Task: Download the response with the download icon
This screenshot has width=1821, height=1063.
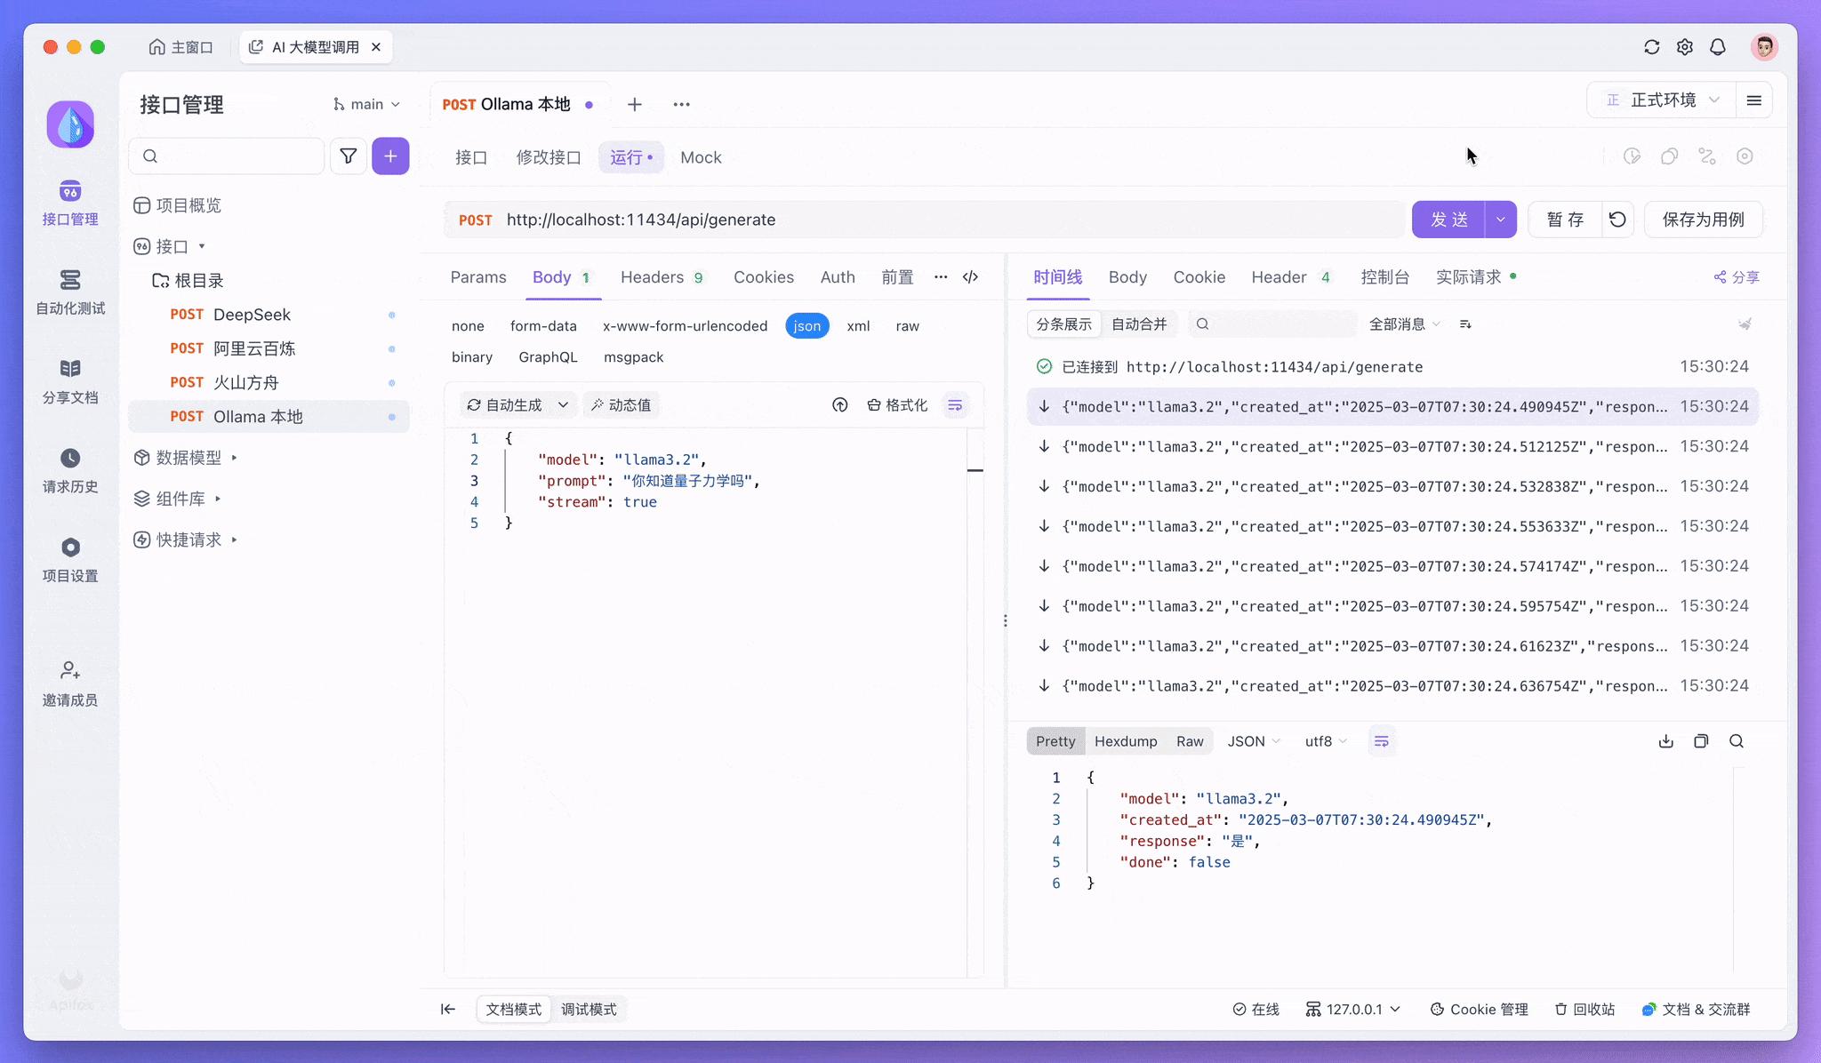Action: tap(1666, 741)
